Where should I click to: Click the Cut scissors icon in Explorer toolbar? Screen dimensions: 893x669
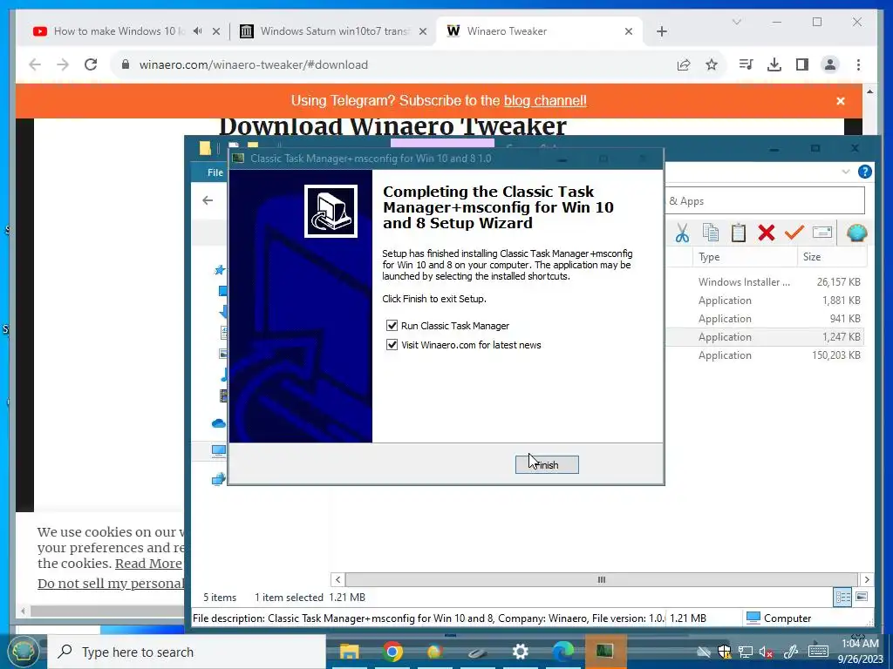click(x=682, y=233)
